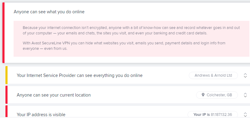Expand the Internet Service Provider row chevrons
The height and width of the screenshot is (124, 250).
(245, 75)
